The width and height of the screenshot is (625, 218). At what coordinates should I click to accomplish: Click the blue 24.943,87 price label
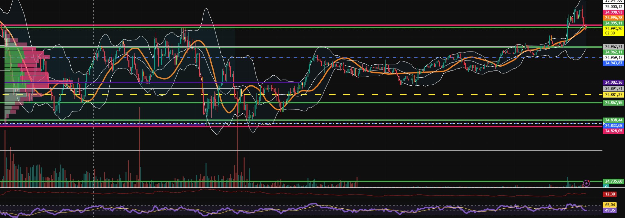pyautogui.click(x=613, y=63)
